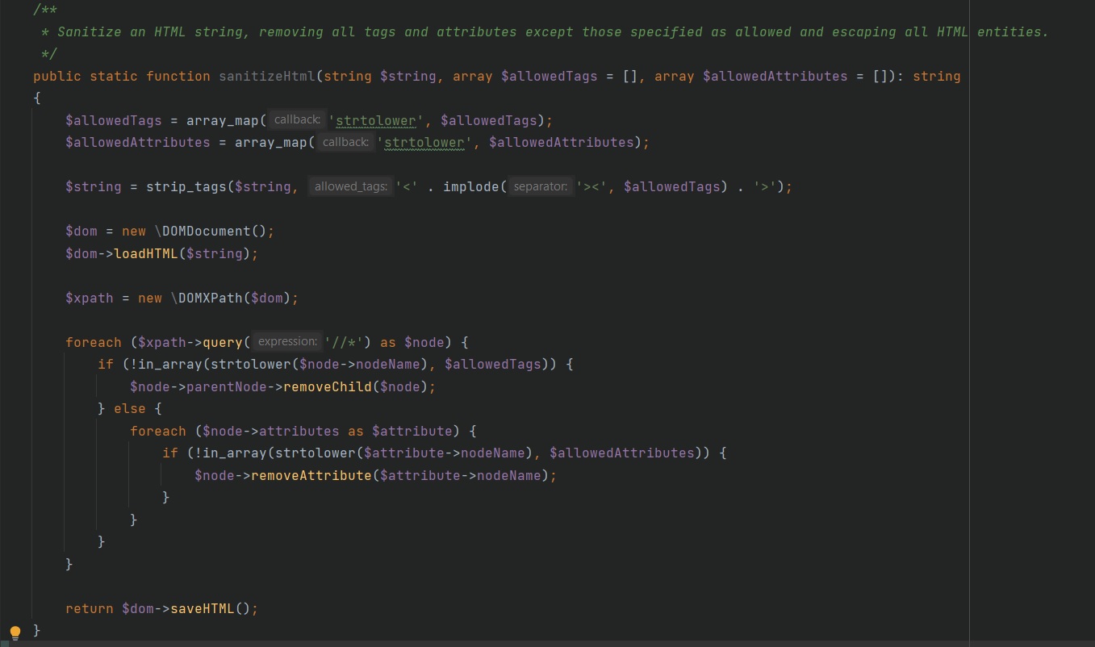Click the 'expression:' inlay parameter hint
Image resolution: width=1095 pixels, height=647 pixels.
[x=287, y=341]
